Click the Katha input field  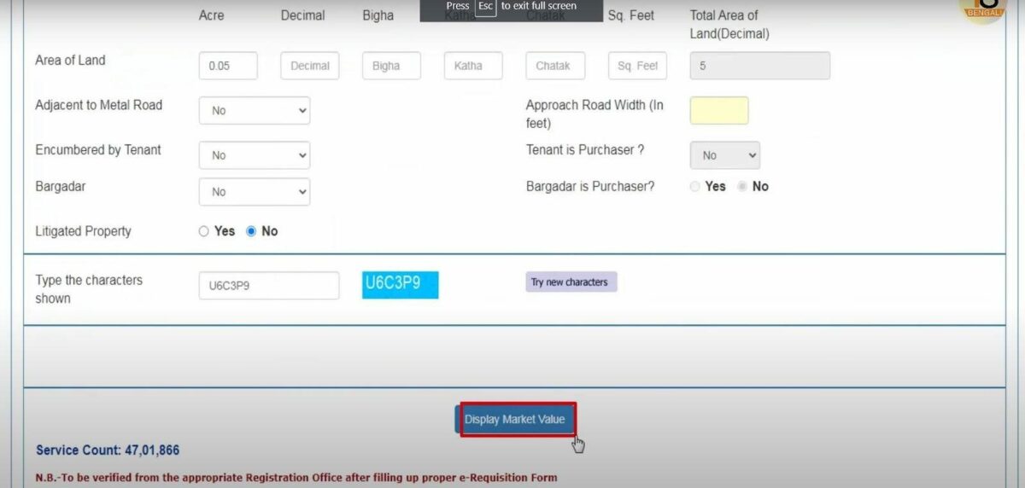pyautogui.click(x=473, y=67)
